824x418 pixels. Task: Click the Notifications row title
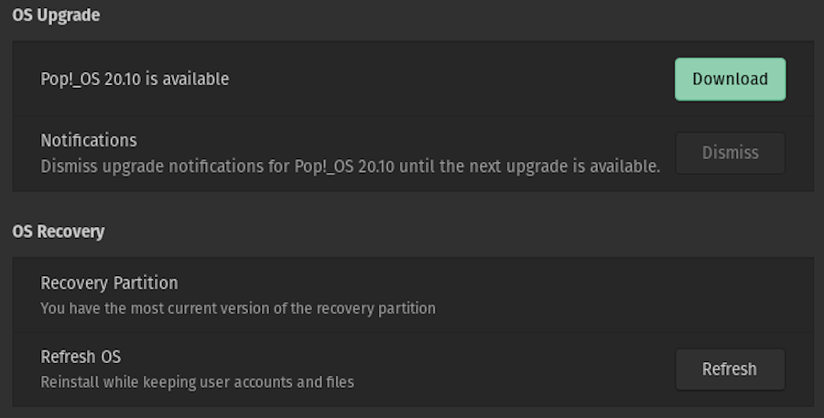[x=89, y=140]
